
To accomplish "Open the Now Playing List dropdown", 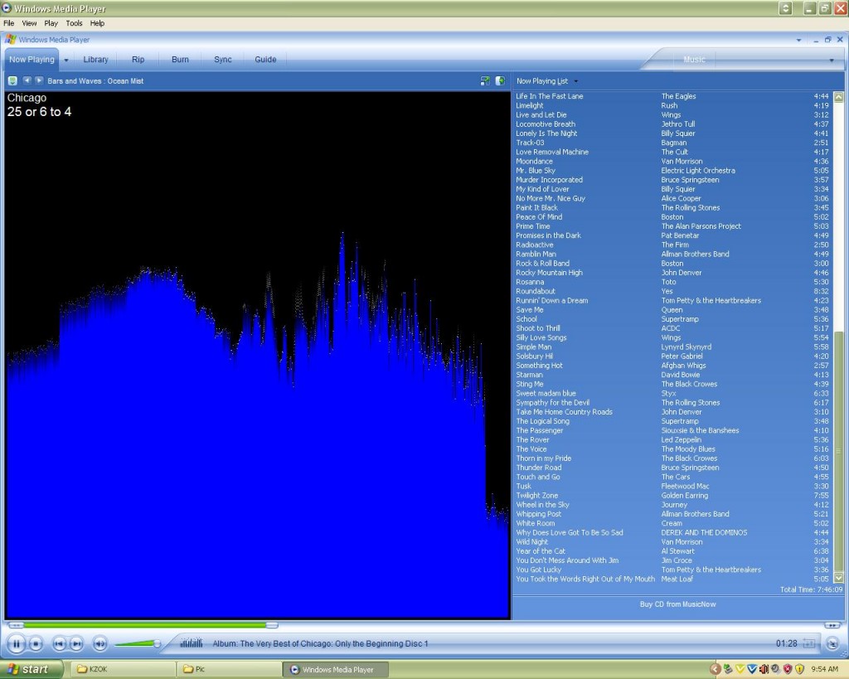I will click(x=575, y=81).
